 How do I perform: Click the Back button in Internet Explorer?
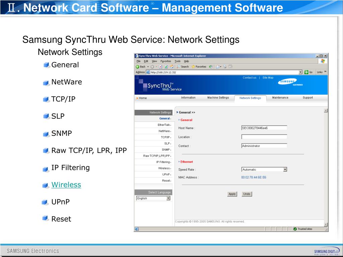(x=140, y=67)
